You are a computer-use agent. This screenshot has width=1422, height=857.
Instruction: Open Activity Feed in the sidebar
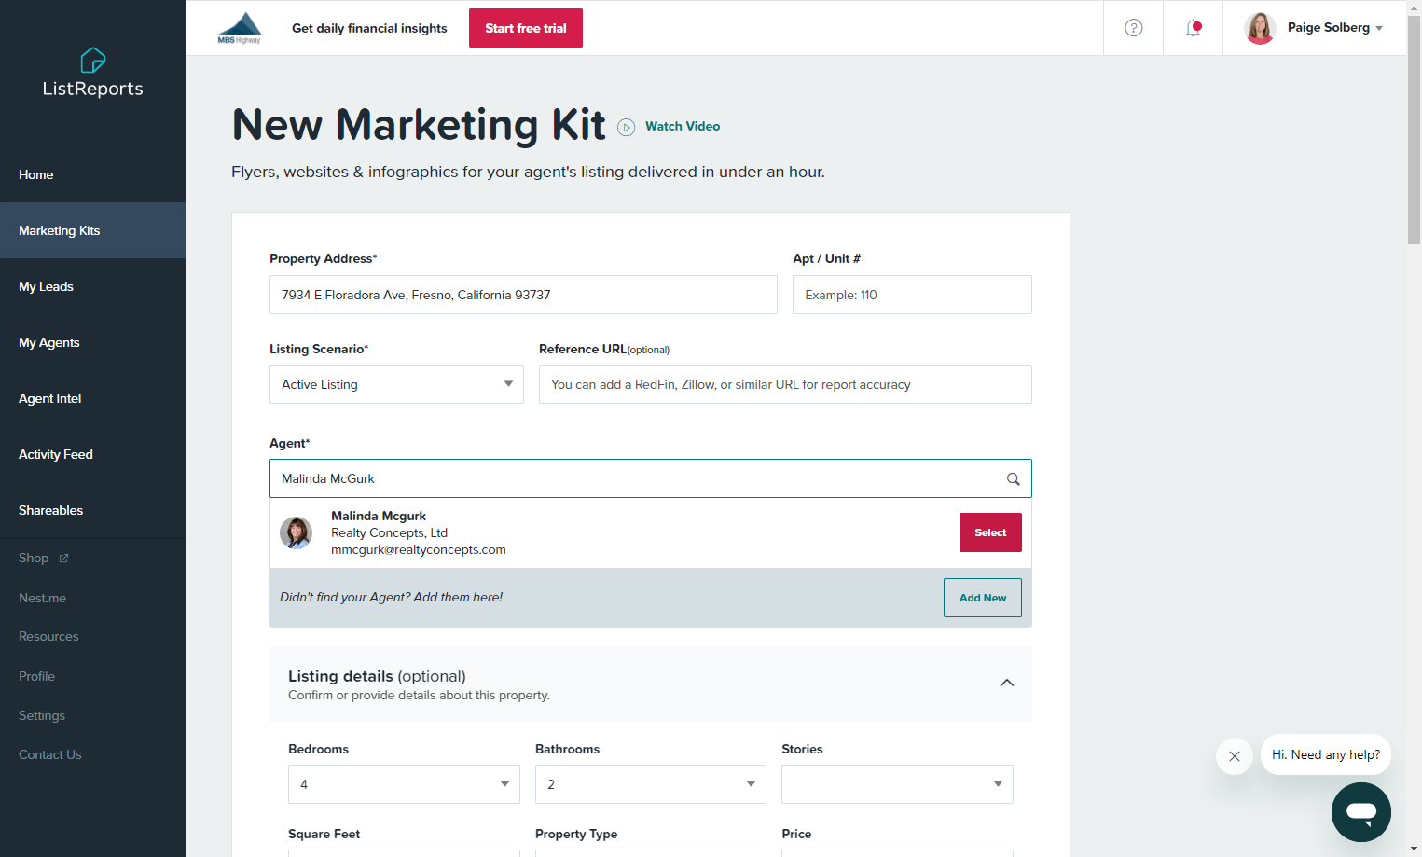93,454
